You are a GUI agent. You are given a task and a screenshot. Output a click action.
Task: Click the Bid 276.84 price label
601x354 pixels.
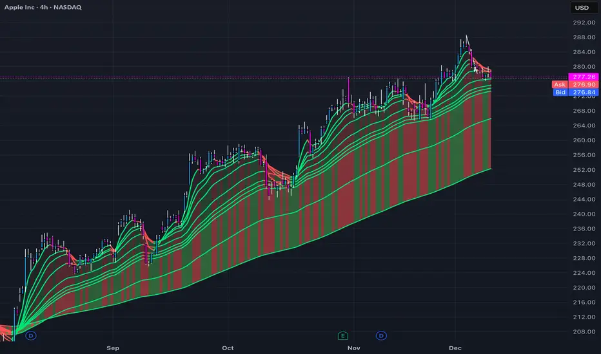pos(575,92)
